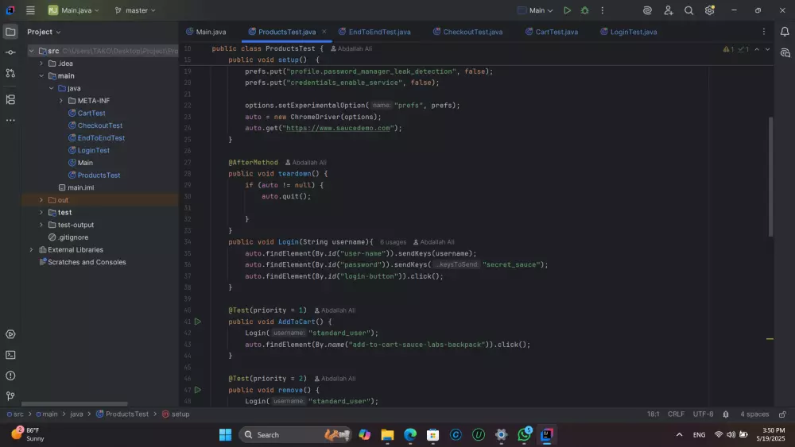795x447 pixels.
Task: Open Main.java project dropdown
Action: pyautogui.click(x=74, y=10)
